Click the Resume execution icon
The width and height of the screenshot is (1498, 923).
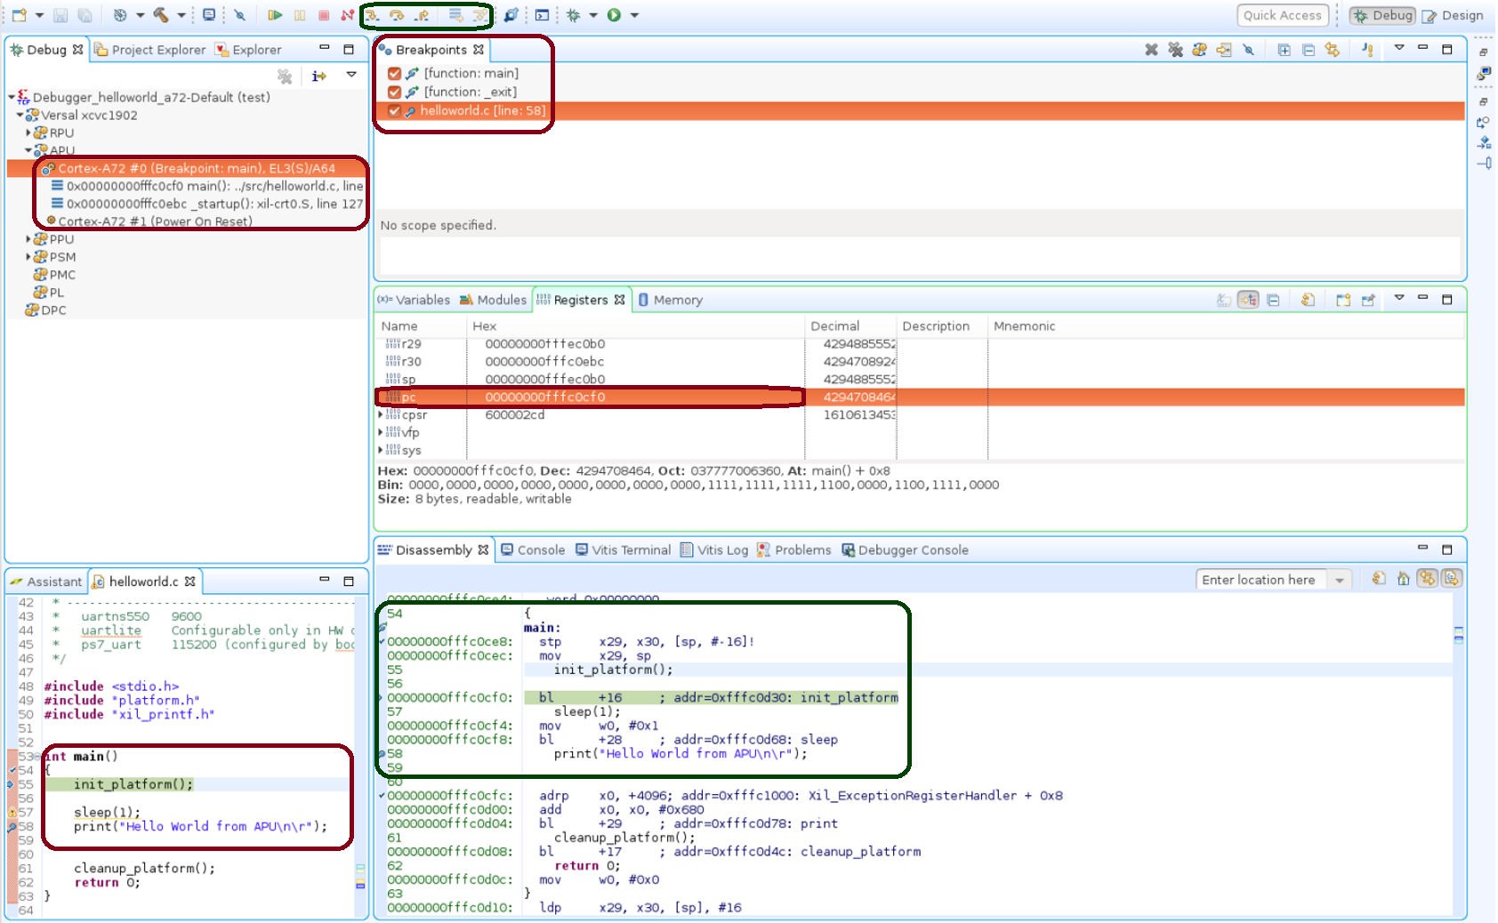[275, 15]
